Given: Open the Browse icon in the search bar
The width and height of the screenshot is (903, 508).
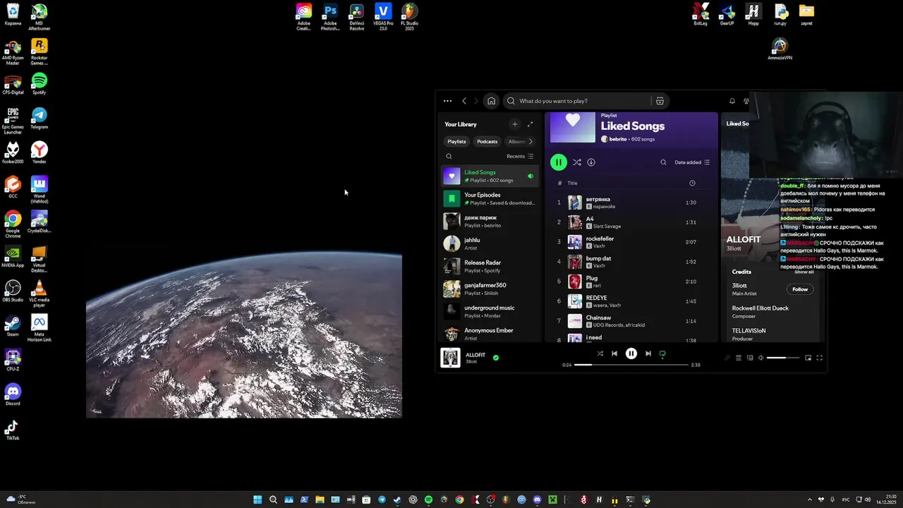Looking at the screenshot, I should click(x=660, y=101).
